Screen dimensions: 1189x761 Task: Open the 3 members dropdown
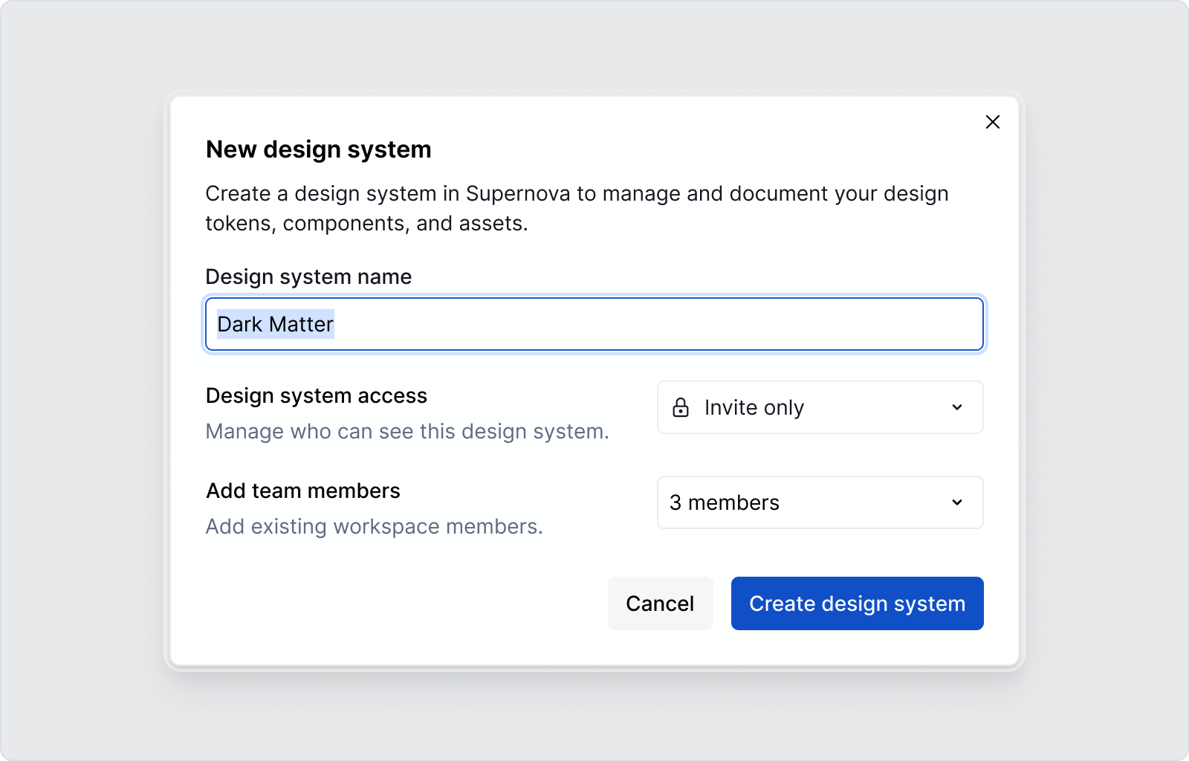pyautogui.click(x=820, y=502)
